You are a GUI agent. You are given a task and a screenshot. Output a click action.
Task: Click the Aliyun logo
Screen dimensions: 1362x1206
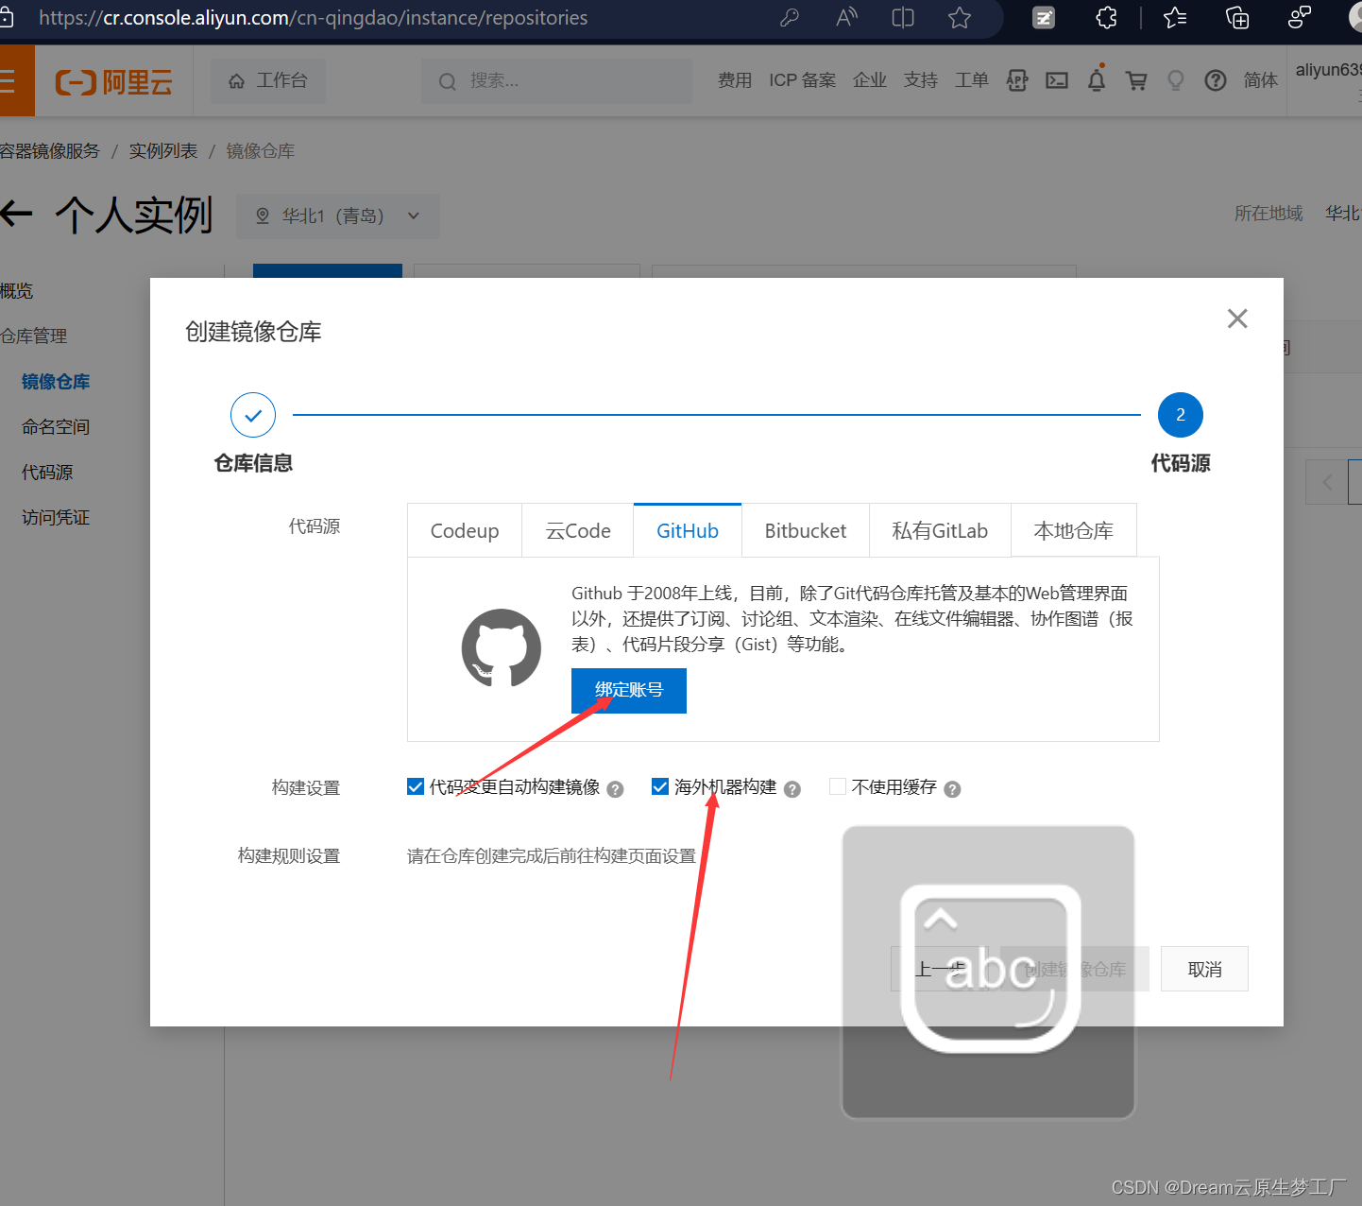pos(114,82)
